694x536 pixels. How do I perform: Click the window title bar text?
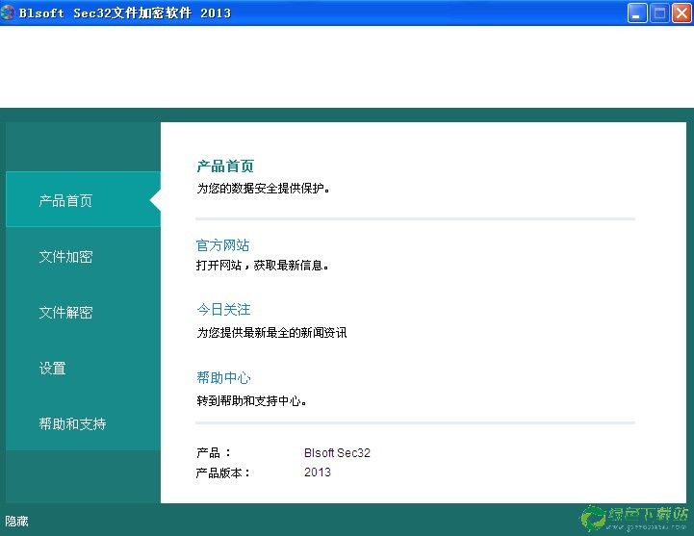125,13
